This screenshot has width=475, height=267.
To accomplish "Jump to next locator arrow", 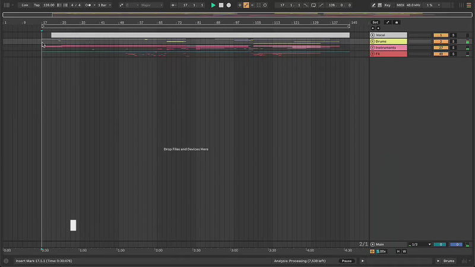I will pyautogui.click(x=378, y=28).
